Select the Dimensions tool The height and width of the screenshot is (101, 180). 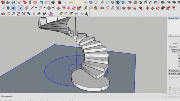[66, 14]
